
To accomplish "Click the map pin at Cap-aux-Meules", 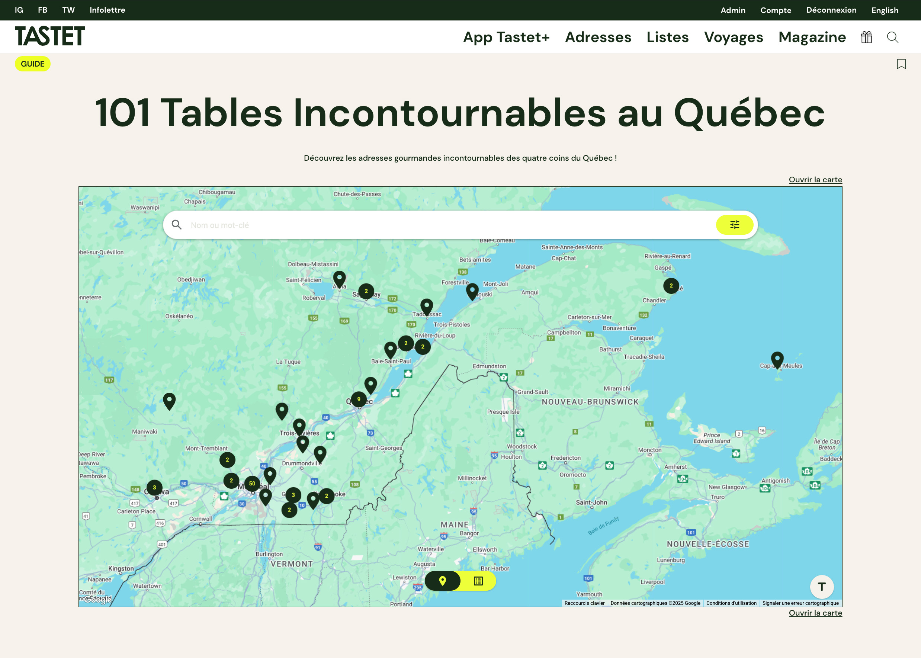I will pos(777,360).
